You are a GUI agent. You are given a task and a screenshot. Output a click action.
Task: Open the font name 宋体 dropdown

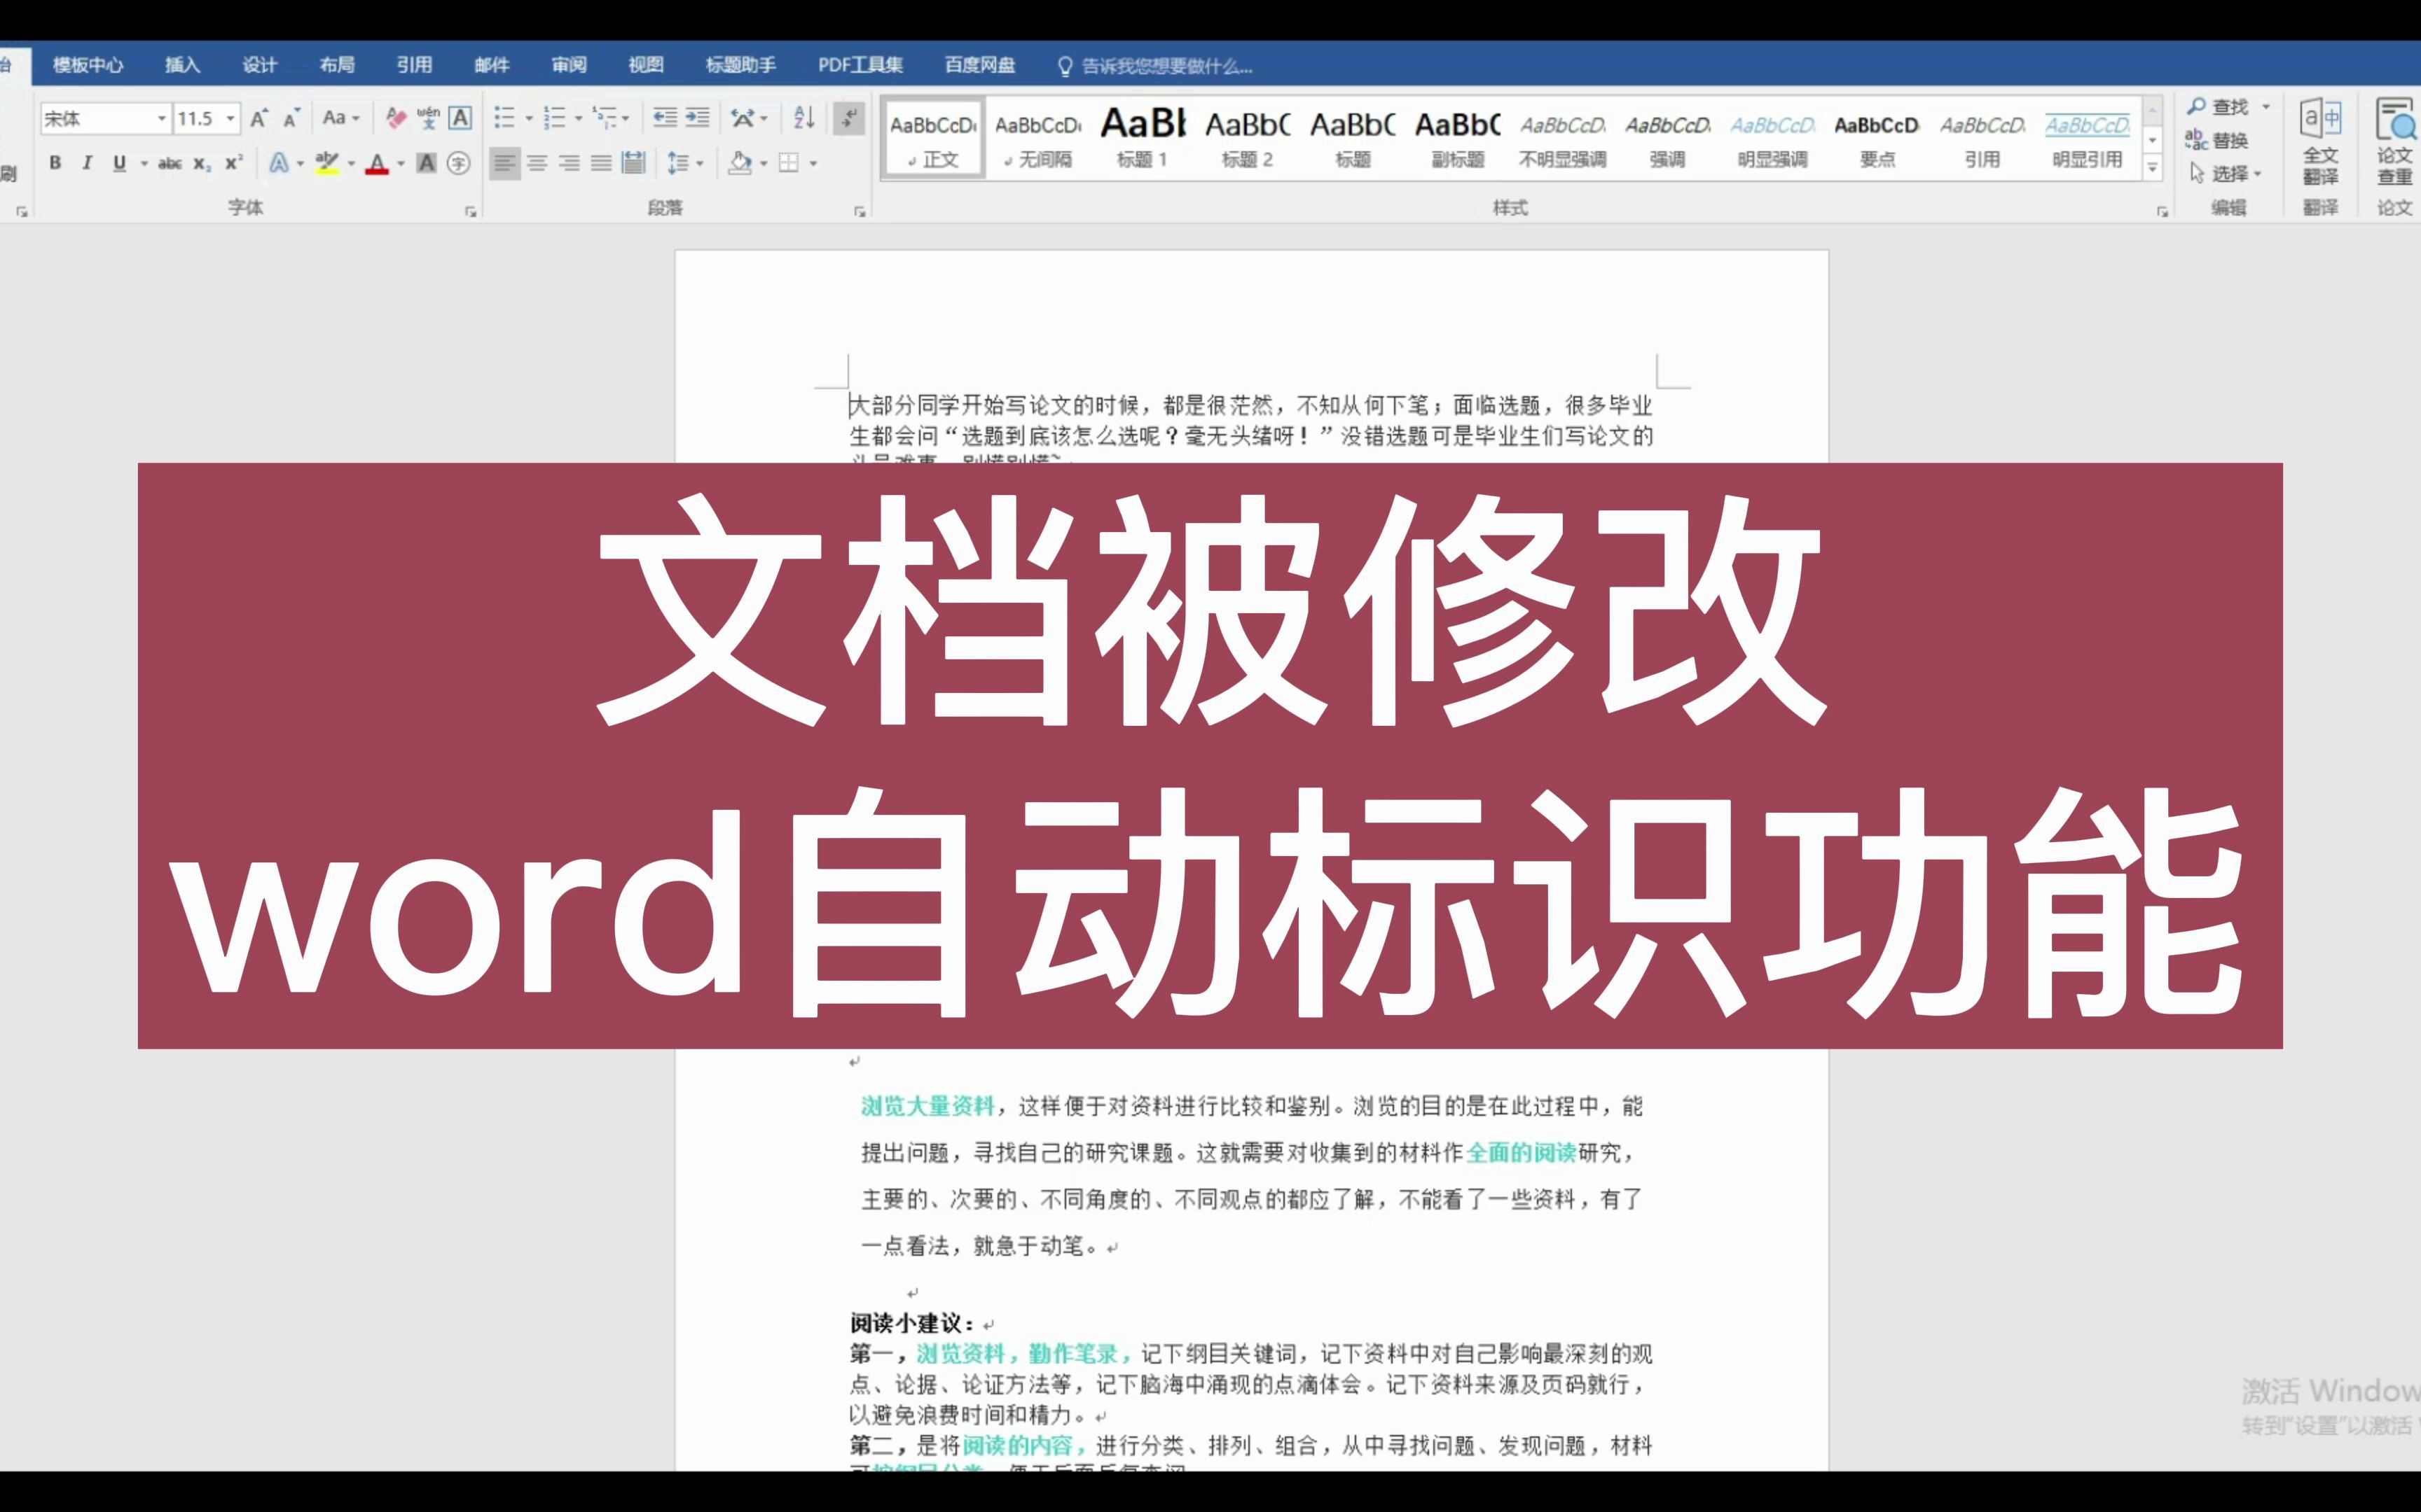(x=161, y=118)
